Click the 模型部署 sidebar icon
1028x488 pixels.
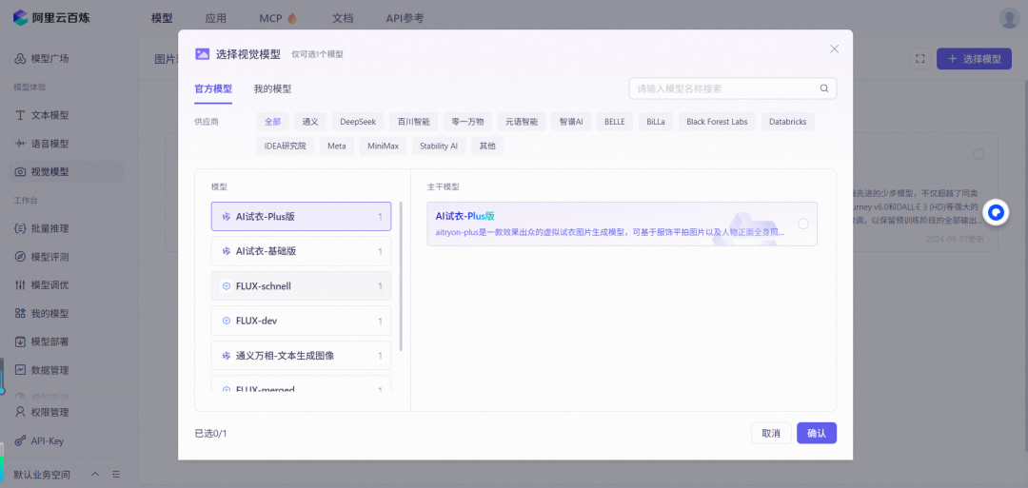click(x=20, y=342)
